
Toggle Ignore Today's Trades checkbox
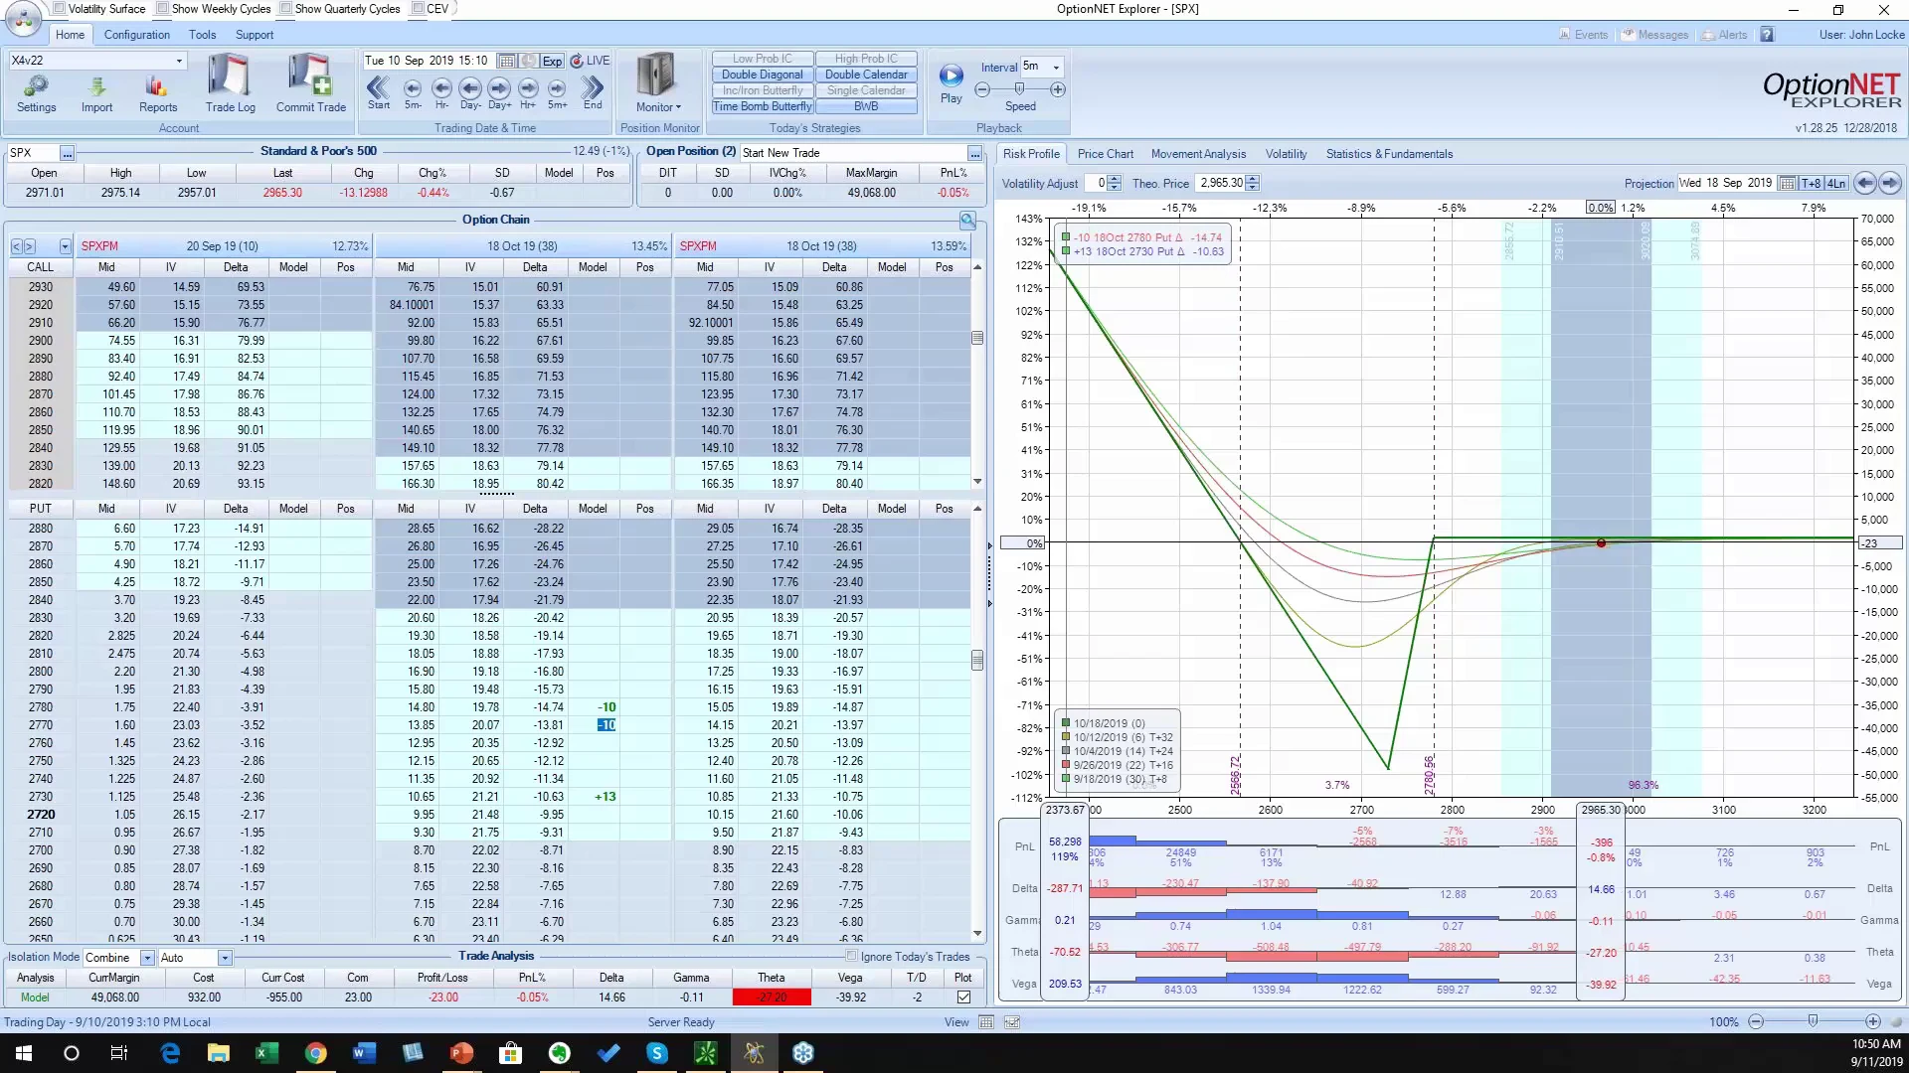pos(851,957)
